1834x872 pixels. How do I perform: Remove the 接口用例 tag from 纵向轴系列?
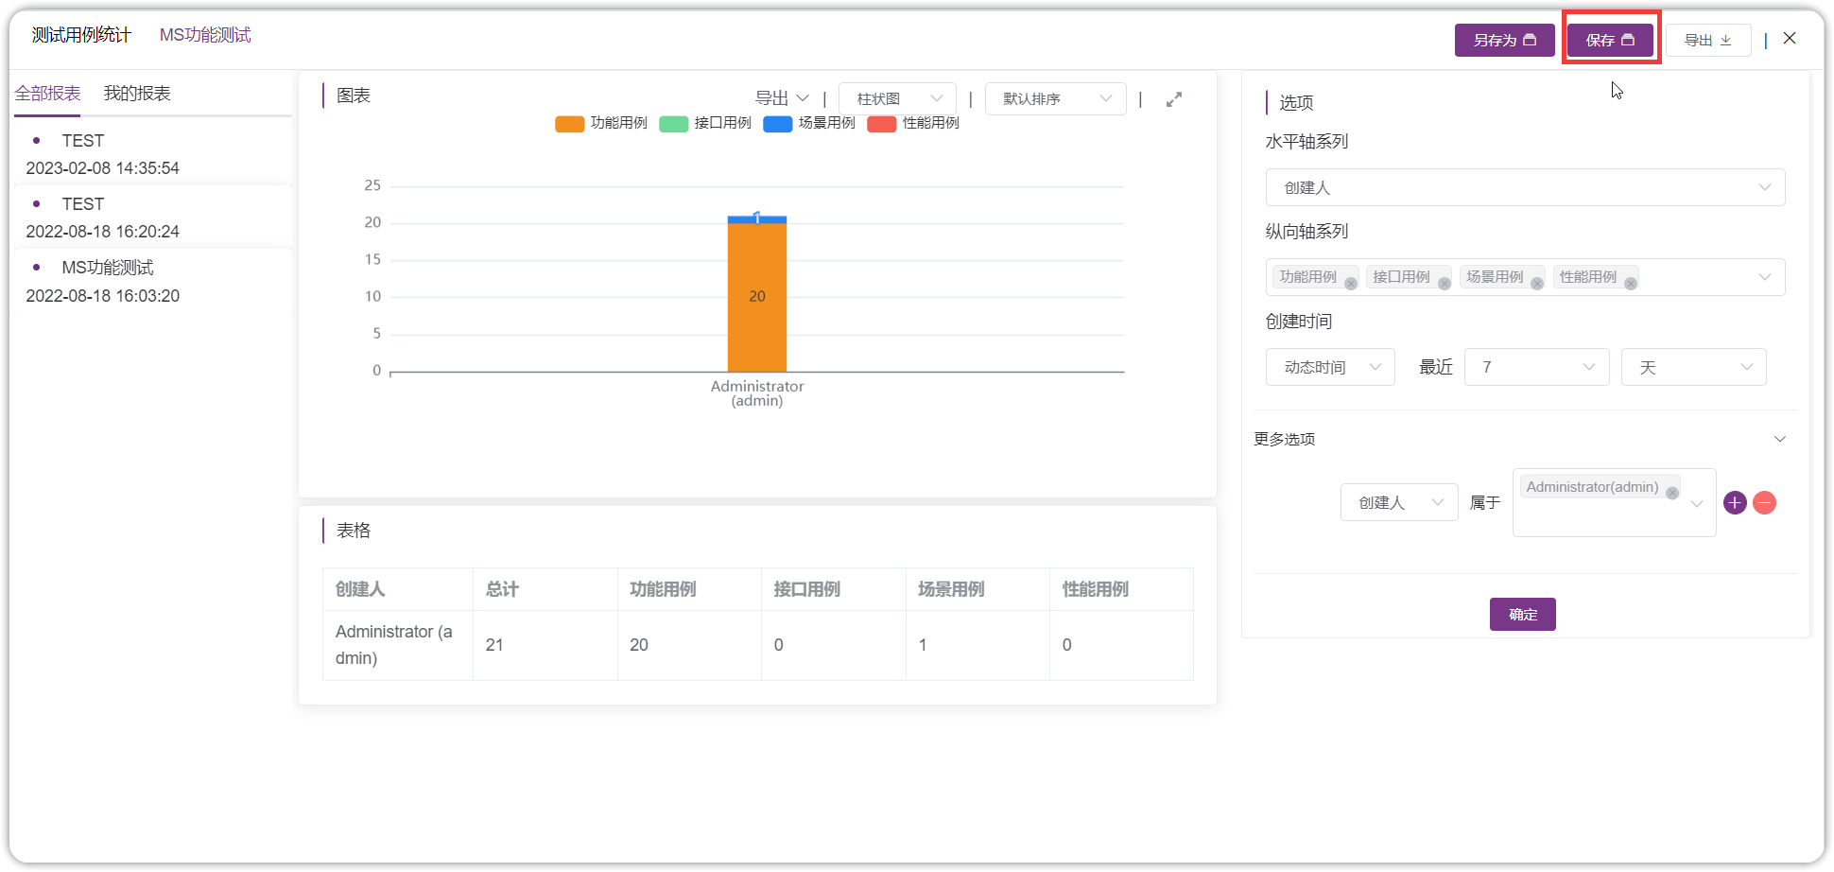[1445, 284]
